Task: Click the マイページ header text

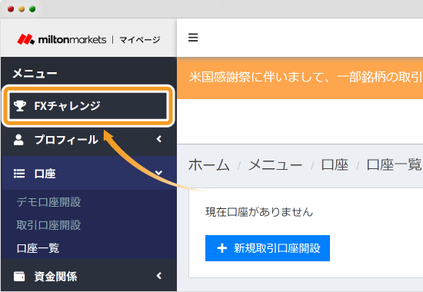Action: [x=140, y=40]
